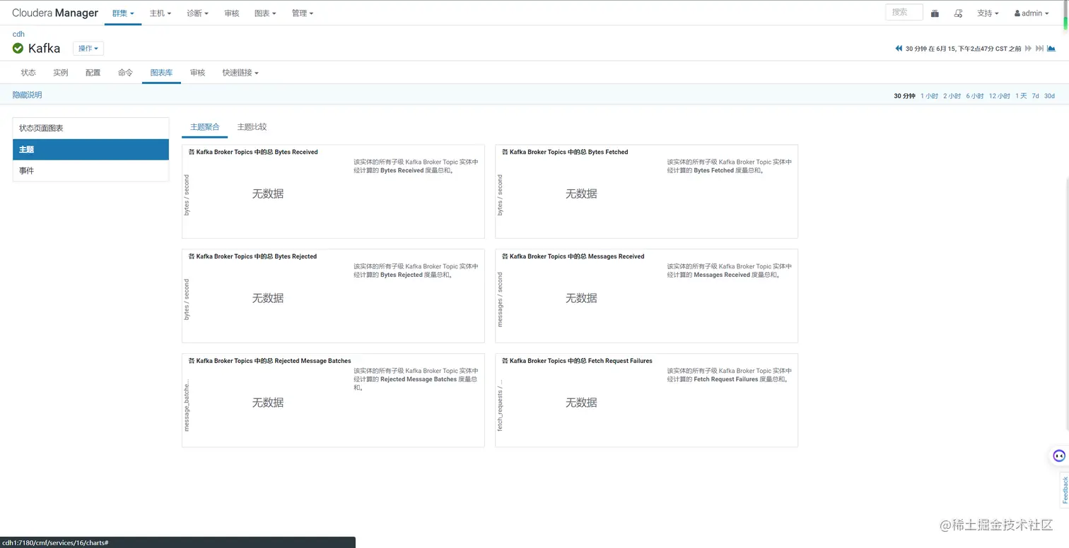The height and width of the screenshot is (548, 1069).
Task: Click the 隐藏说明 link
Action: (28, 95)
